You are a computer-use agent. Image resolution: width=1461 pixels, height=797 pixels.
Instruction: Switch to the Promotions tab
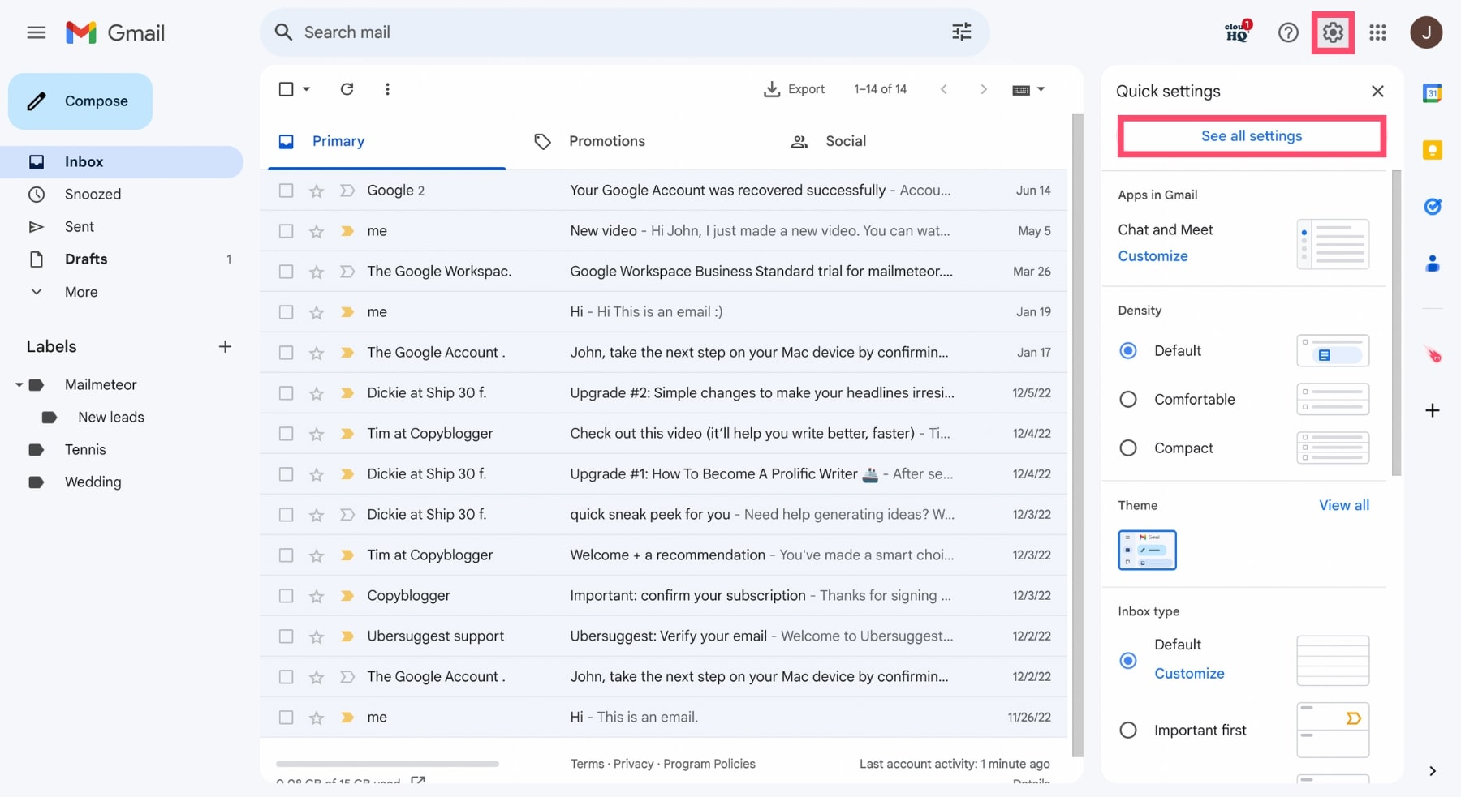606,140
